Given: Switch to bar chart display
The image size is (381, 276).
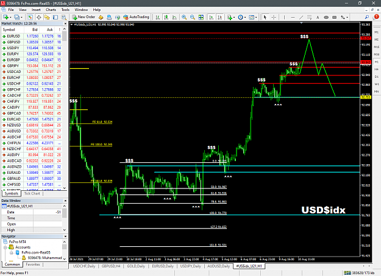Looking at the screenshot, I should click(x=158, y=17).
